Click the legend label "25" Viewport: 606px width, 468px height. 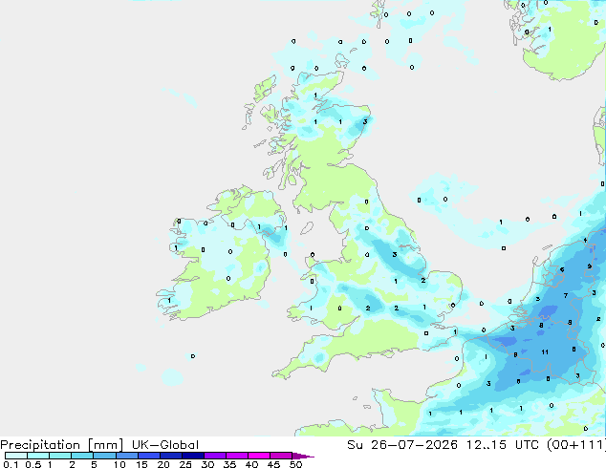click(185, 464)
